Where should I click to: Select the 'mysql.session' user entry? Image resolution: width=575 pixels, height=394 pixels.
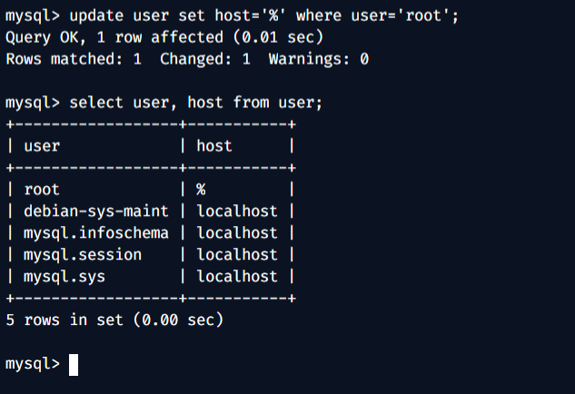[83, 254]
